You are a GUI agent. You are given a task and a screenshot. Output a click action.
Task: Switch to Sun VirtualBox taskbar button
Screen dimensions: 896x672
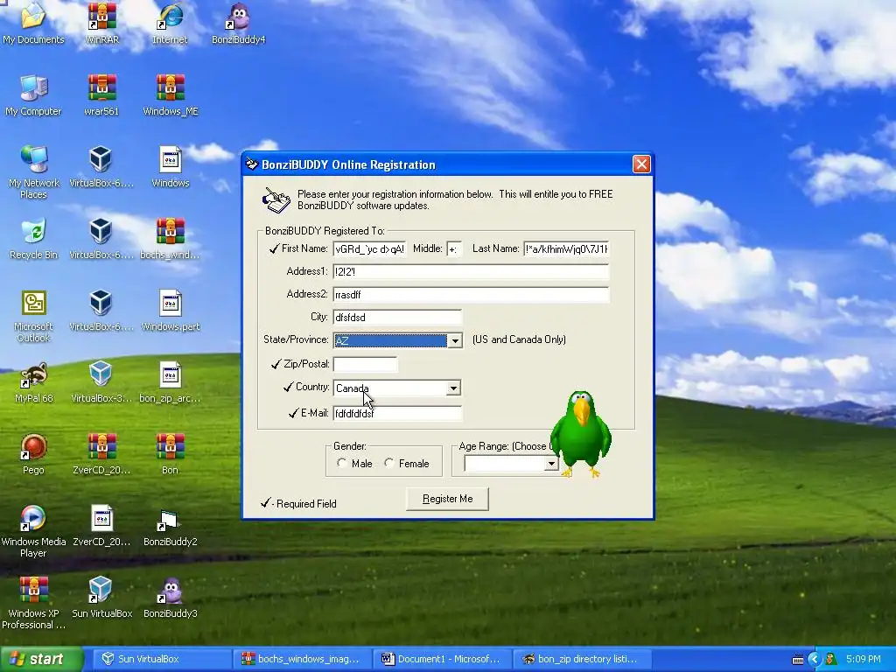160,659
